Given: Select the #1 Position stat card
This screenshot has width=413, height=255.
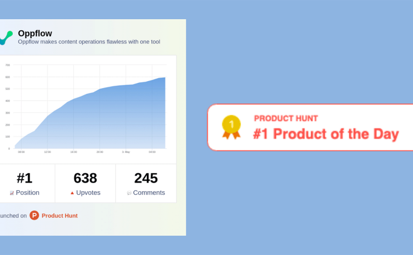Looking at the screenshot, I should point(27,183).
